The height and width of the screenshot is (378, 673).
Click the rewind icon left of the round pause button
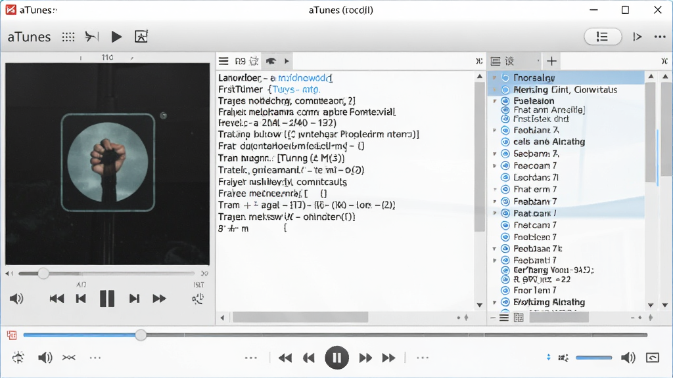309,358
